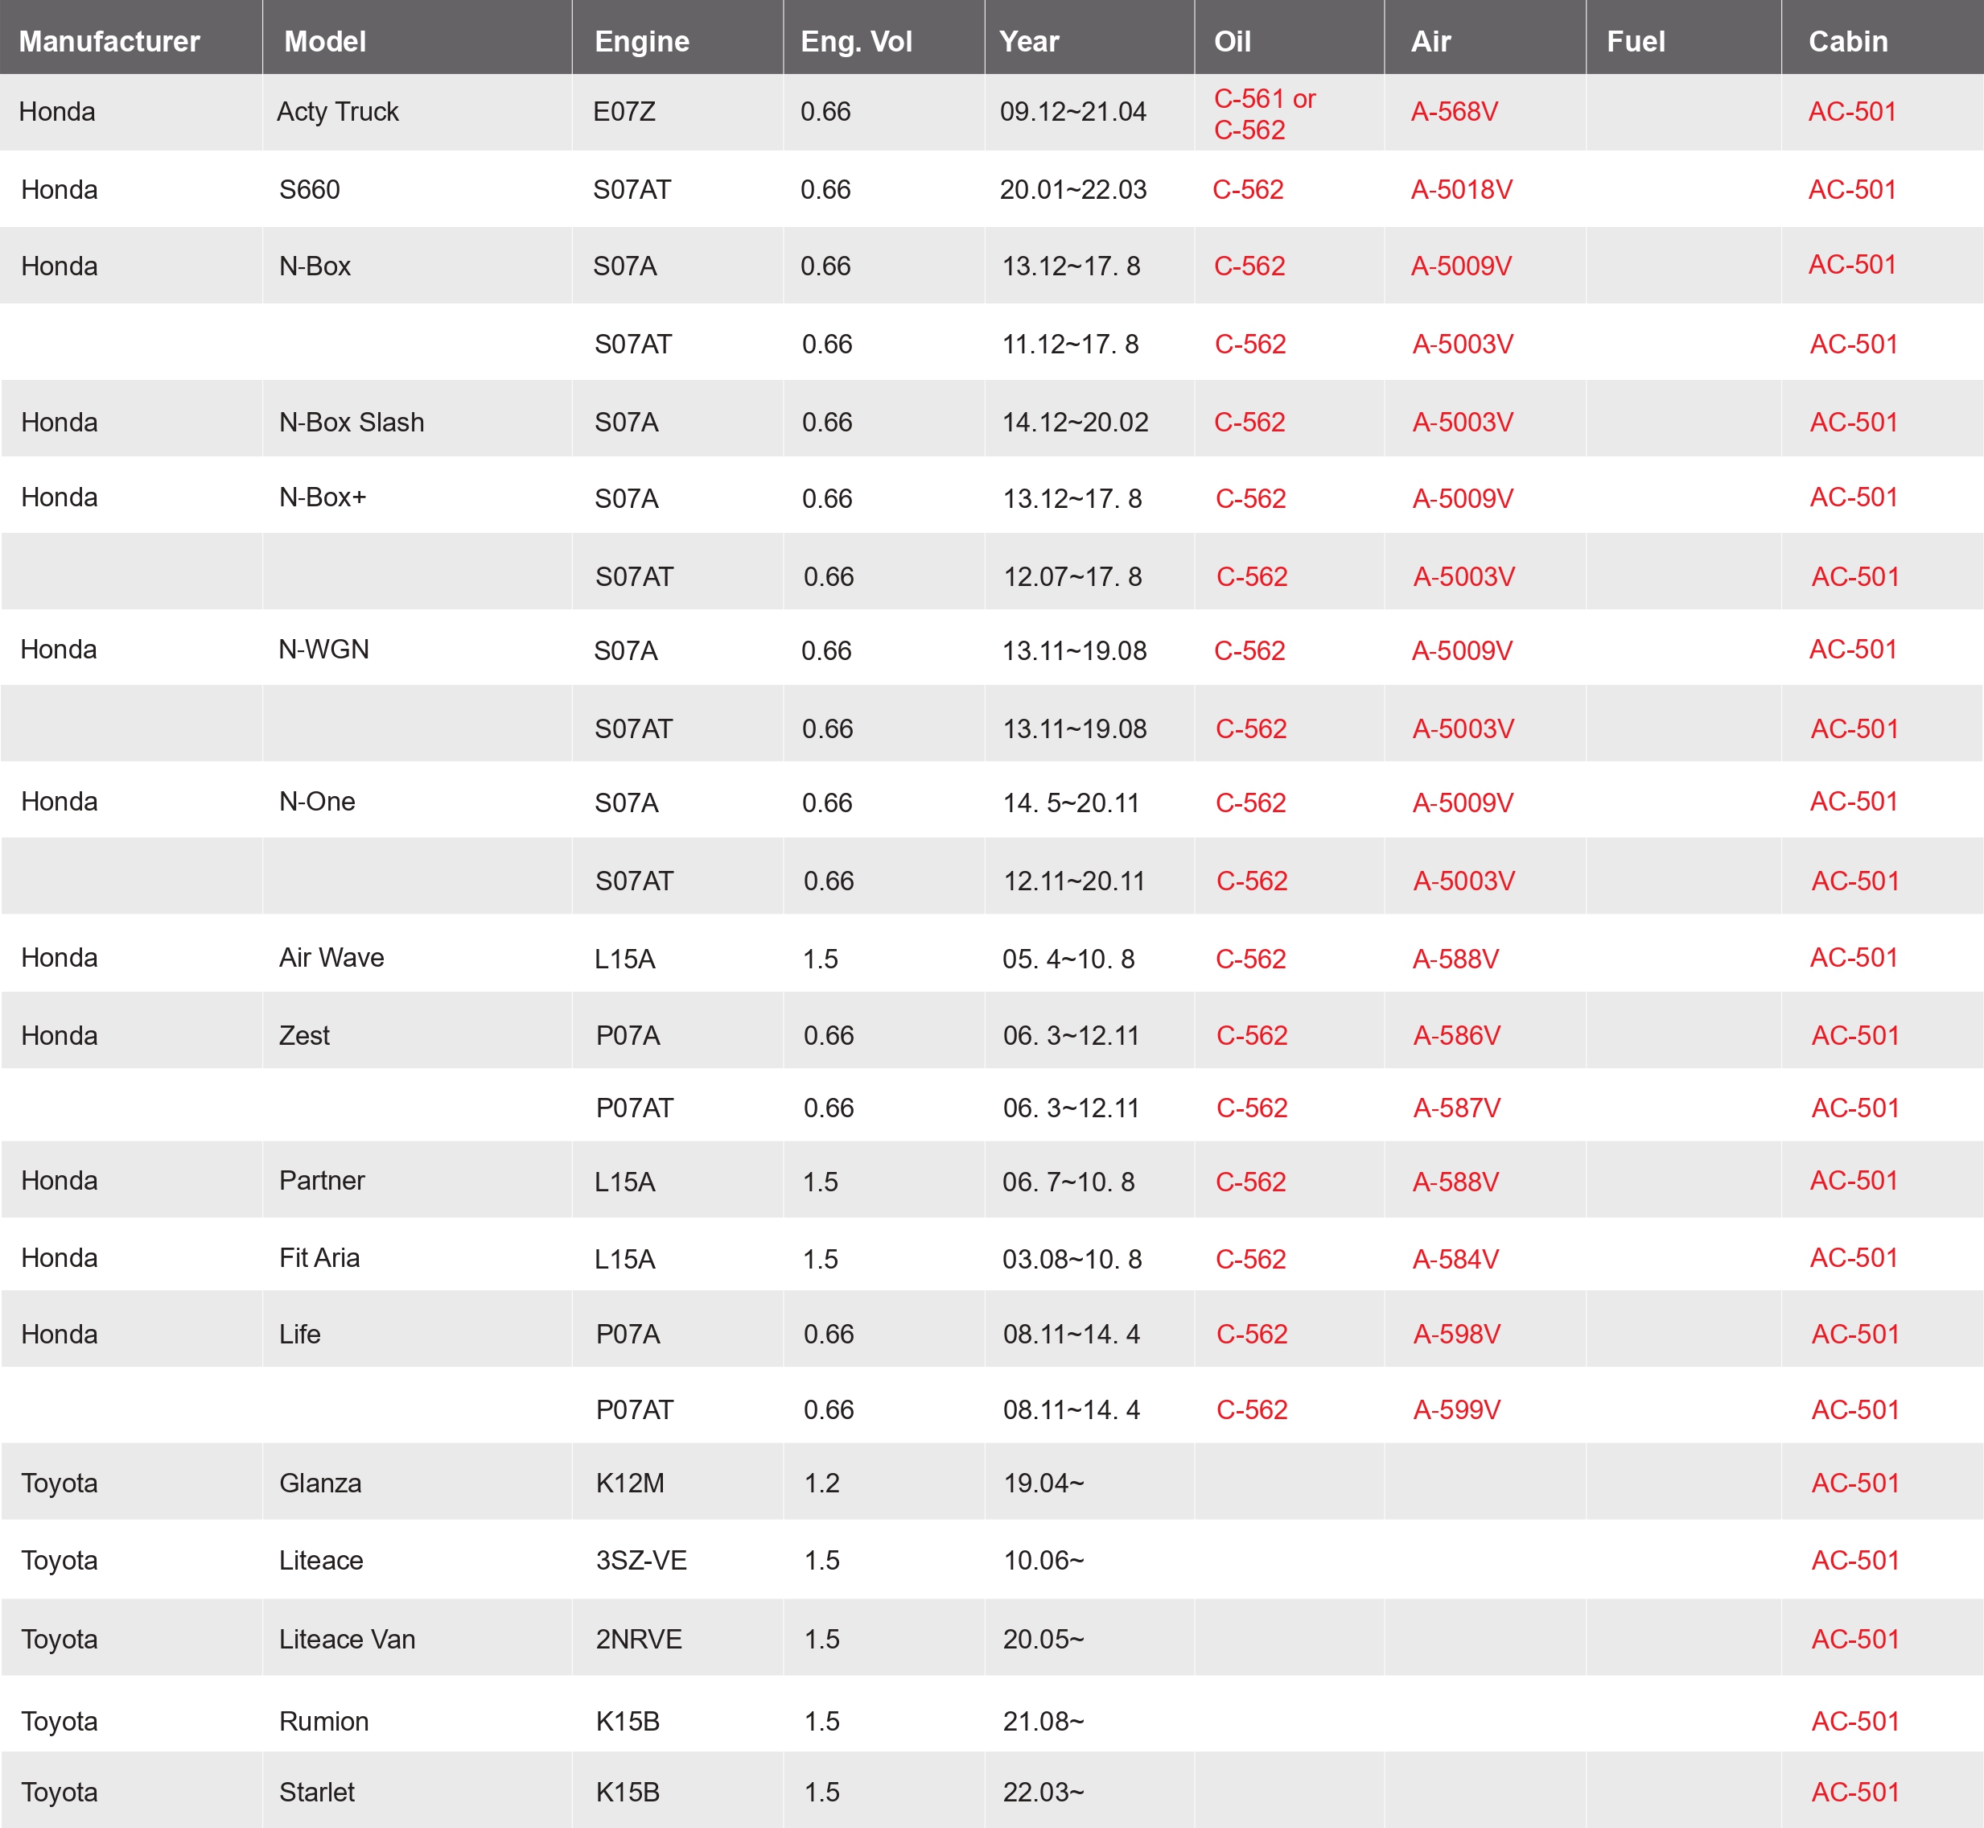Click the Manufacturer column header

109,42
